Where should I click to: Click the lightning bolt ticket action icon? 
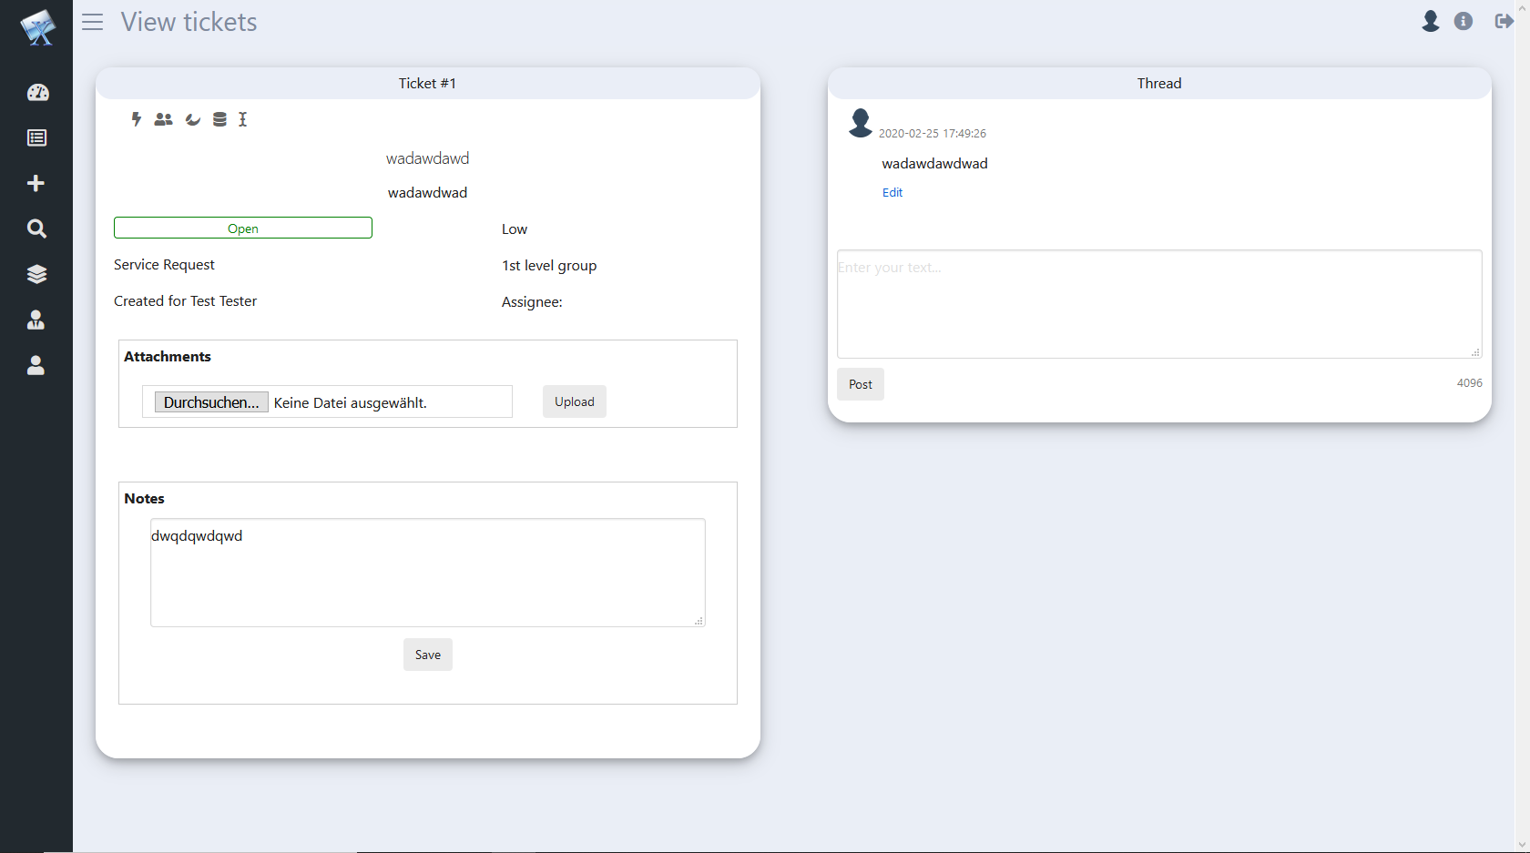coord(137,119)
